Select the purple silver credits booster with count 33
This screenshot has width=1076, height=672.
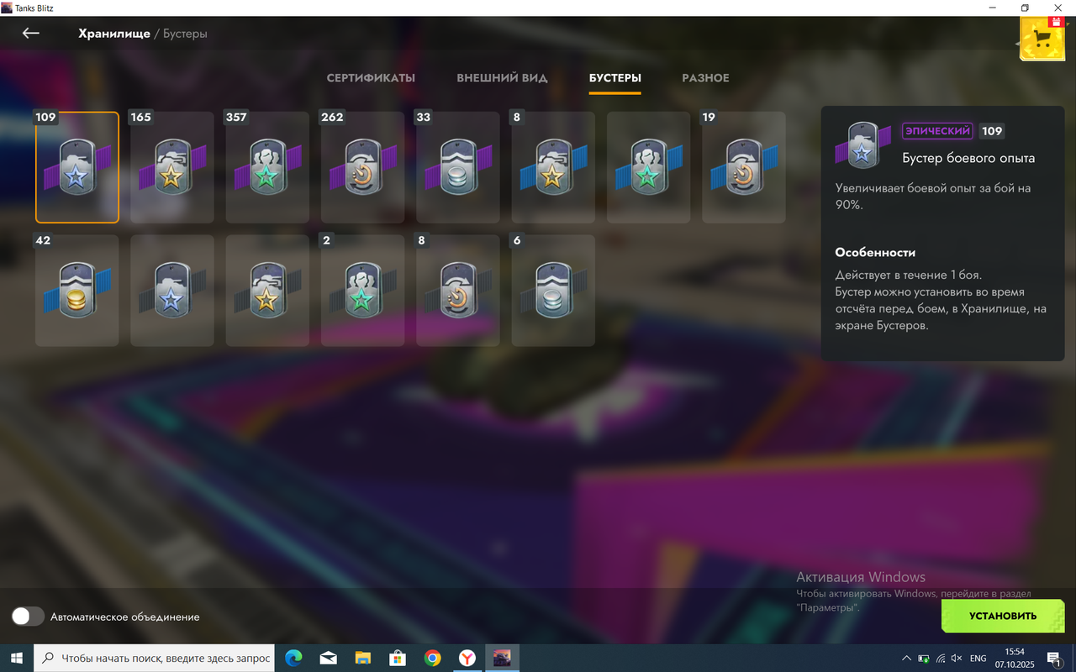coord(458,168)
